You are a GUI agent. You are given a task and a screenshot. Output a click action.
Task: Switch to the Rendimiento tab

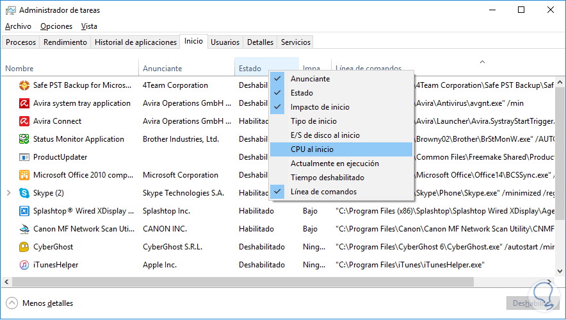coord(65,42)
